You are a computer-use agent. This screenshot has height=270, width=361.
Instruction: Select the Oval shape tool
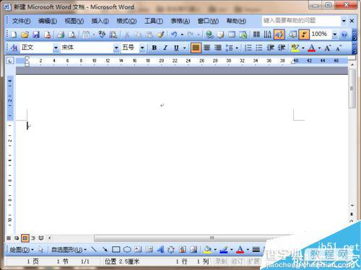(127, 250)
